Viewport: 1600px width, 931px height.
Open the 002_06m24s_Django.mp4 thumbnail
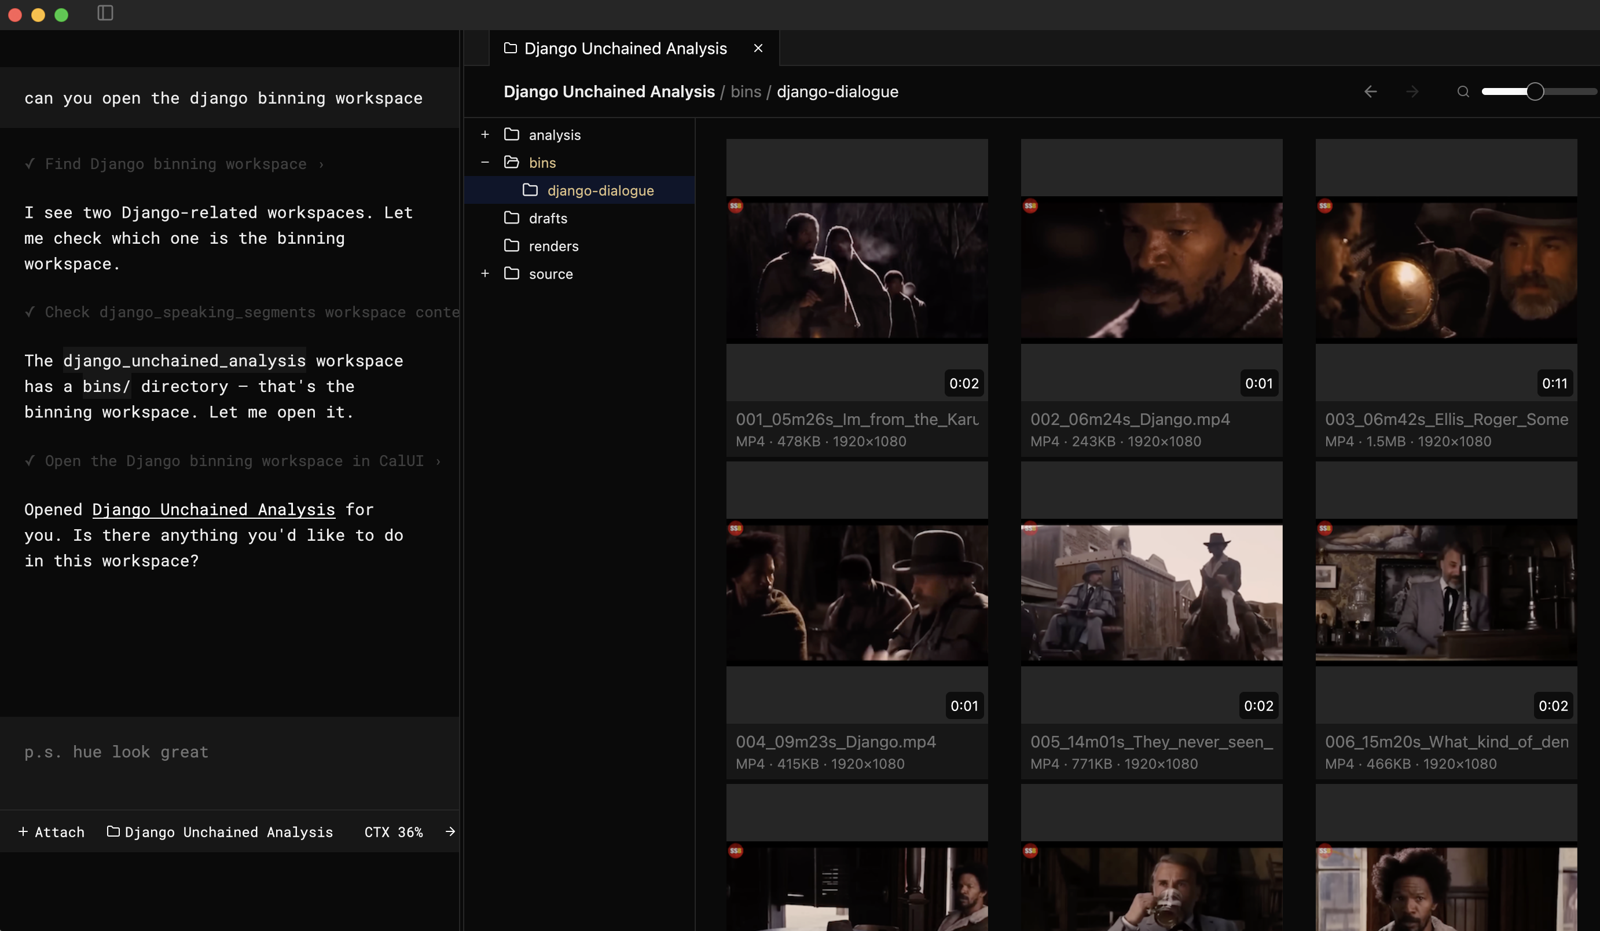tap(1151, 270)
